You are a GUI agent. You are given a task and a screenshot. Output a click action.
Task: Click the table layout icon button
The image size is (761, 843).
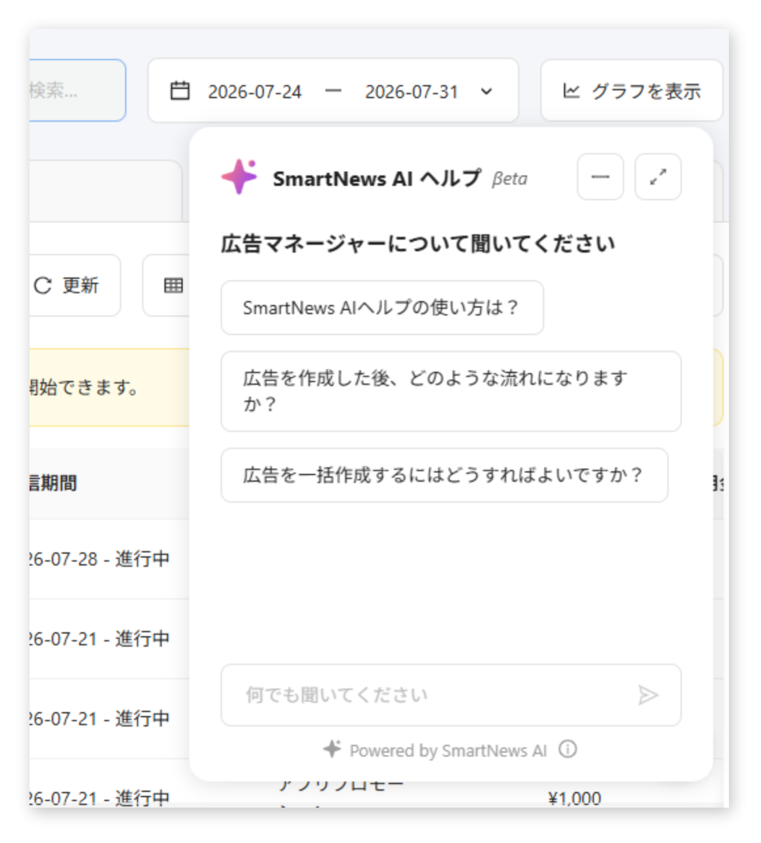(173, 286)
